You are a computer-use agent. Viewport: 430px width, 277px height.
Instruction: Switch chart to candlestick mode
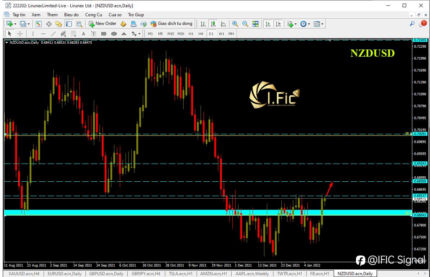coord(213,24)
